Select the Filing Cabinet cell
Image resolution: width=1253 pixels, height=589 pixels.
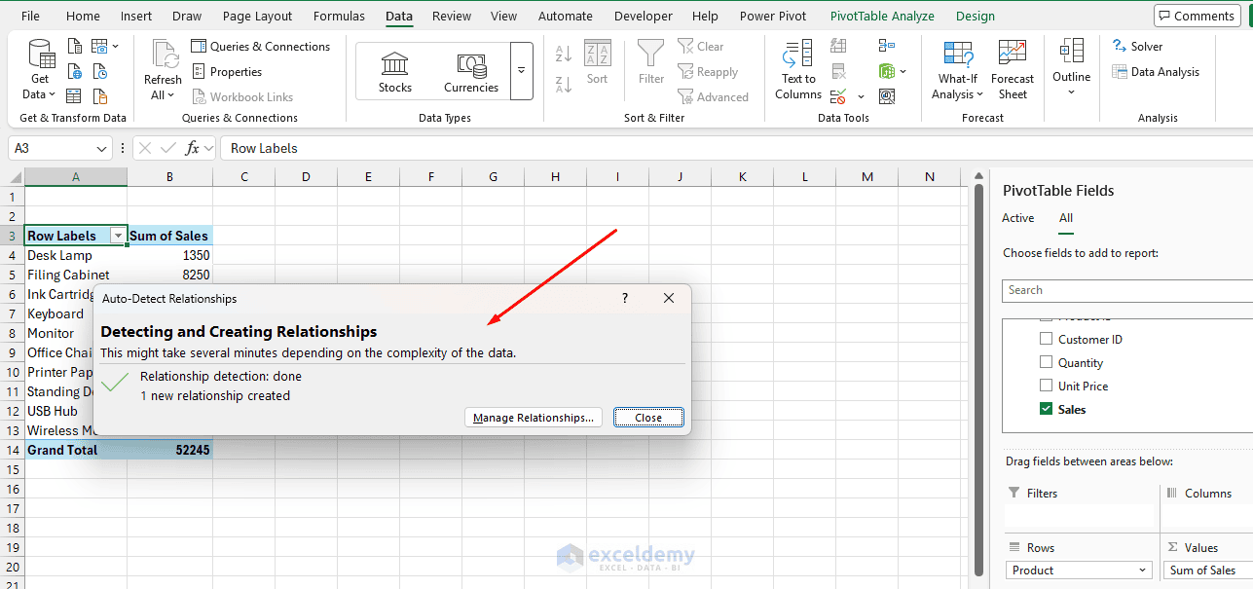click(76, 275)
